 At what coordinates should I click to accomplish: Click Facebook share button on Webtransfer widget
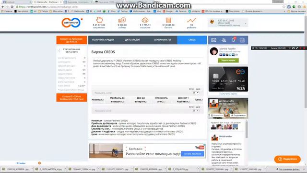tap(238, 115)
